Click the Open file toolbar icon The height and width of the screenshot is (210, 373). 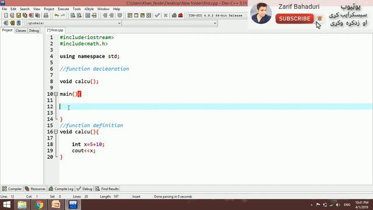tap(12, 16)
